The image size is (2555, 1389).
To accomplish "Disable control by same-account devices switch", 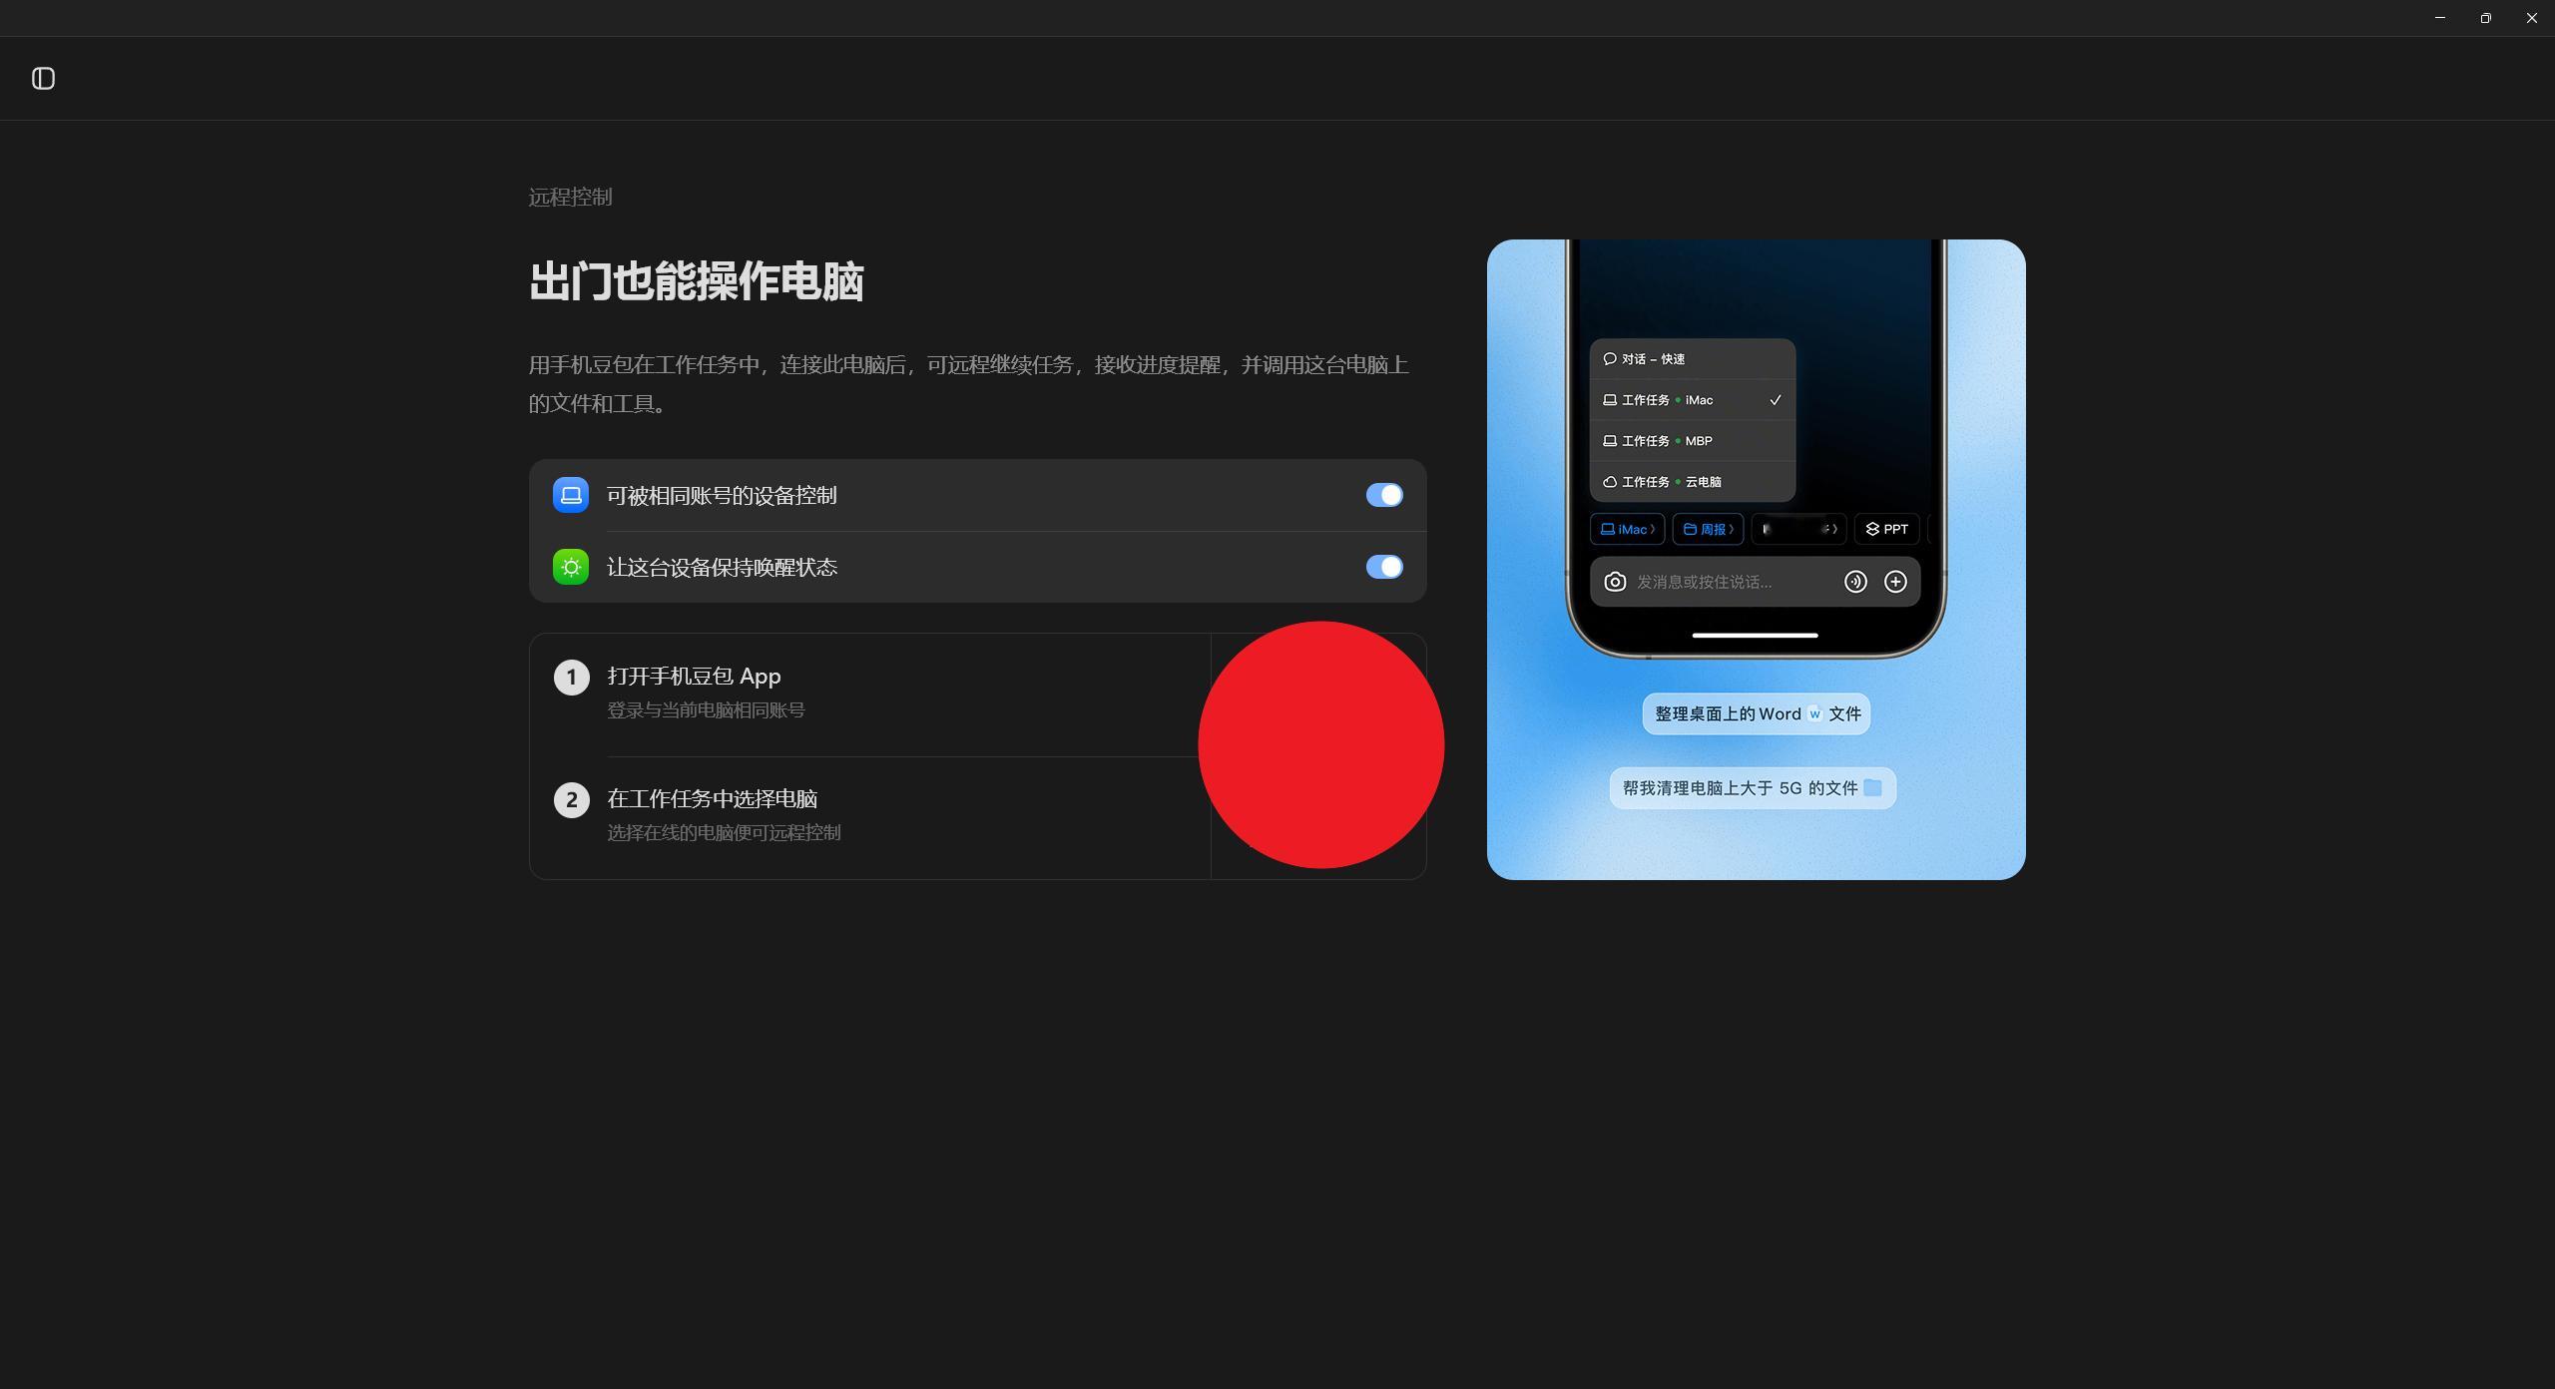I will [x=1384, y=495].
